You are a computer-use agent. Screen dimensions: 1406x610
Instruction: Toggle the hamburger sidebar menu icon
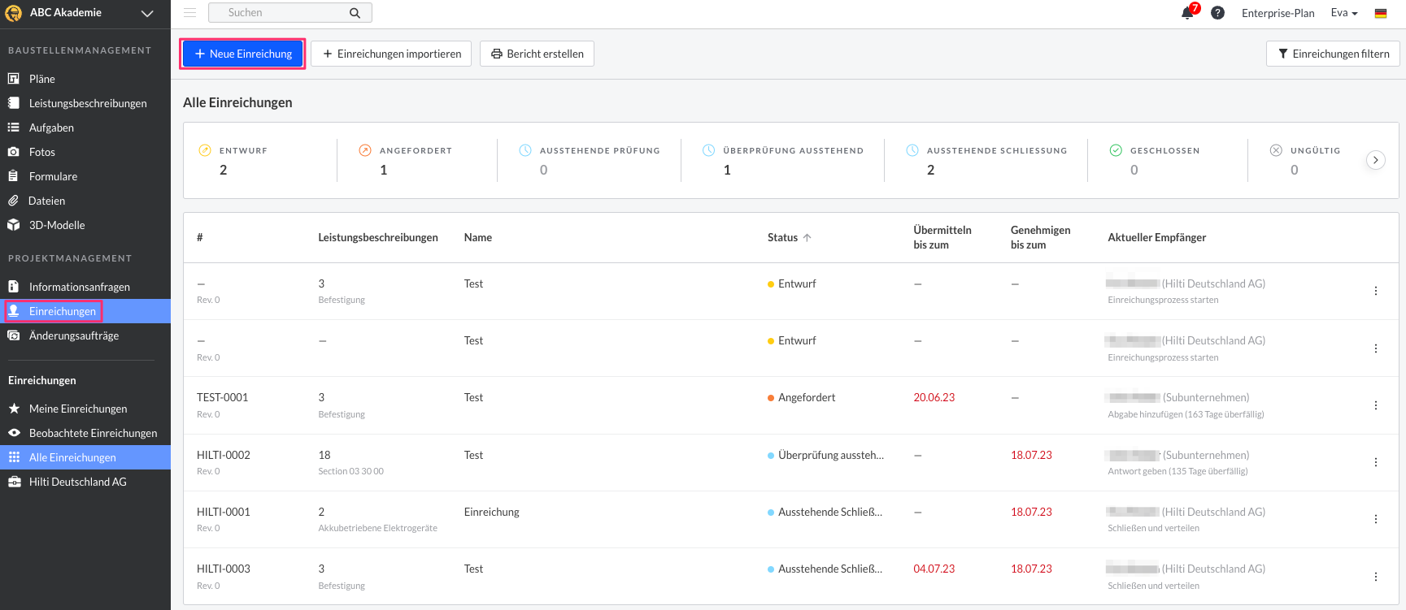tap(189, 13)
